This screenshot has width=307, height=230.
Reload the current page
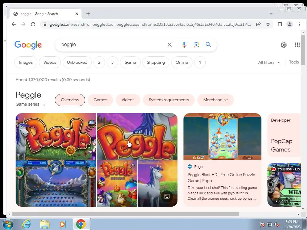[33, 24]
